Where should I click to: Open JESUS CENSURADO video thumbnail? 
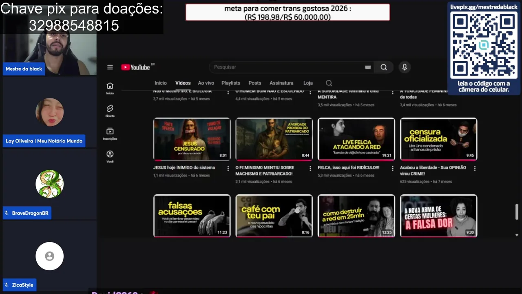click(192, 139)
